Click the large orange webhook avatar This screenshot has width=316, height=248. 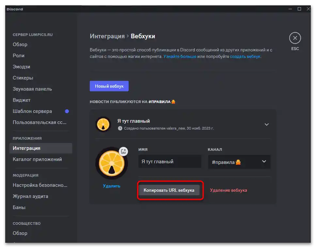[x=111, y=163]
